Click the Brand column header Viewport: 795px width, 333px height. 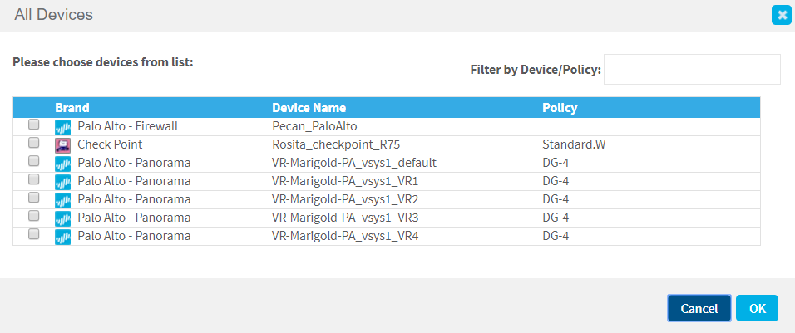tap(72, 108)
